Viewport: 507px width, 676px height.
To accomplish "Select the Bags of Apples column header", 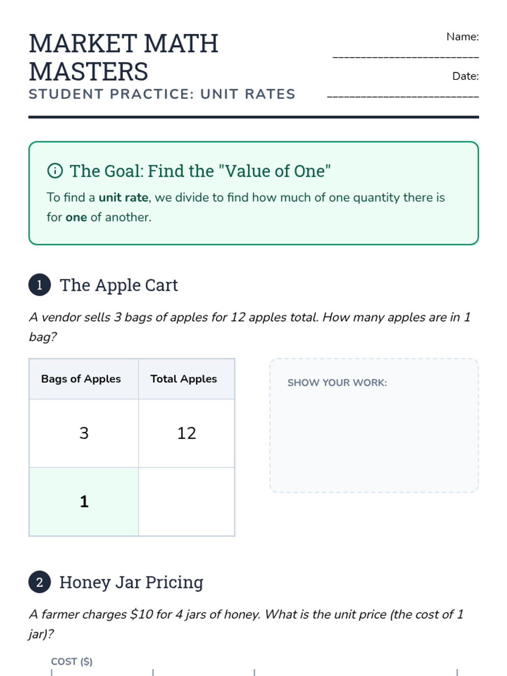I will pos(81,379).
